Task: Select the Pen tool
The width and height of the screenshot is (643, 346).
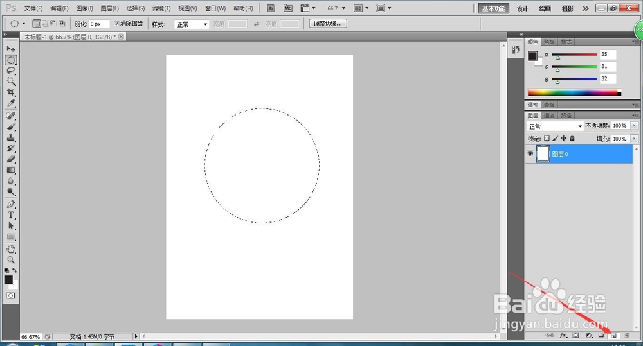Action: click(11, 204)
